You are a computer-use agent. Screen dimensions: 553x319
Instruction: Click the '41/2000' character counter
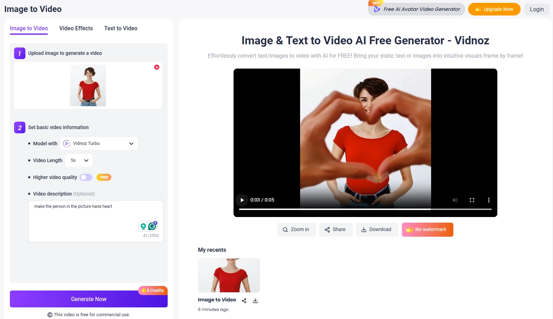click(x=151, y=236)
